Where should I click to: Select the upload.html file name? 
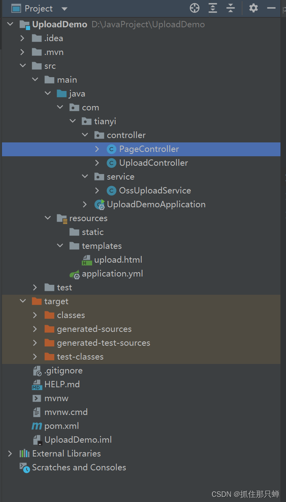[x=118, y=260]
